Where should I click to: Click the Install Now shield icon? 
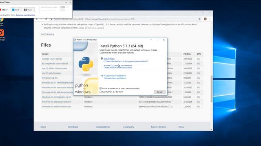(102, 58)
